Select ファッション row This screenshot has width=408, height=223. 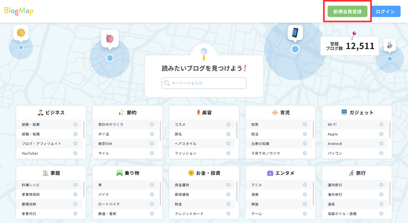(x=202, y=153)
